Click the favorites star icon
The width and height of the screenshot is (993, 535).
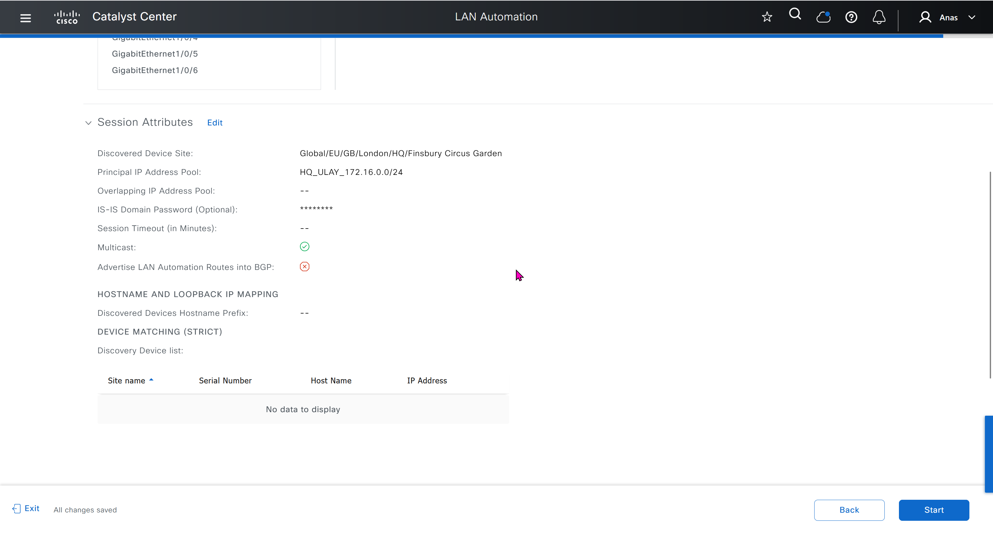click(767, 17)
